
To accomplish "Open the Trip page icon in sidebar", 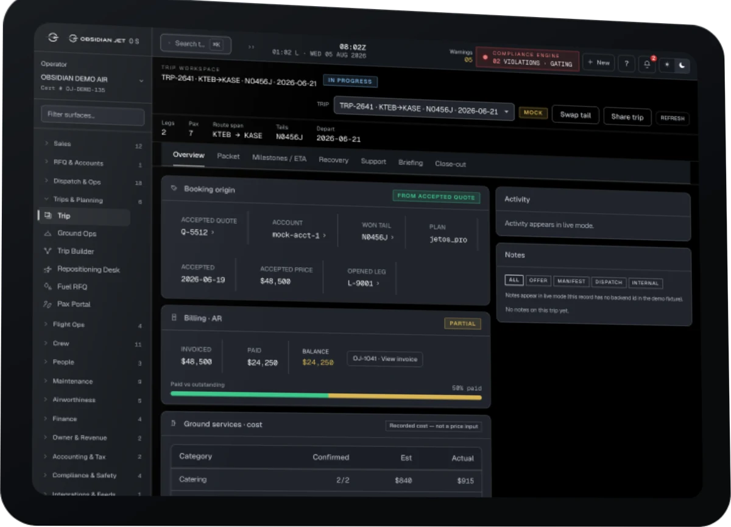I will (48, 215).
